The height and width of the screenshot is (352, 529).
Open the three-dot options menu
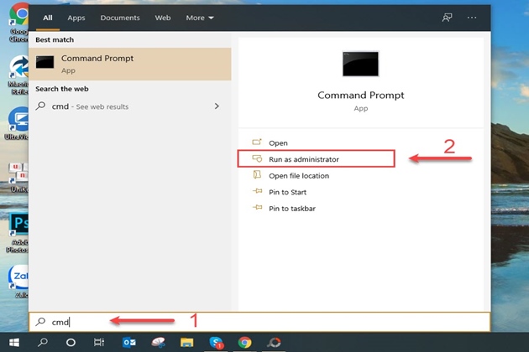click(472, 18)
